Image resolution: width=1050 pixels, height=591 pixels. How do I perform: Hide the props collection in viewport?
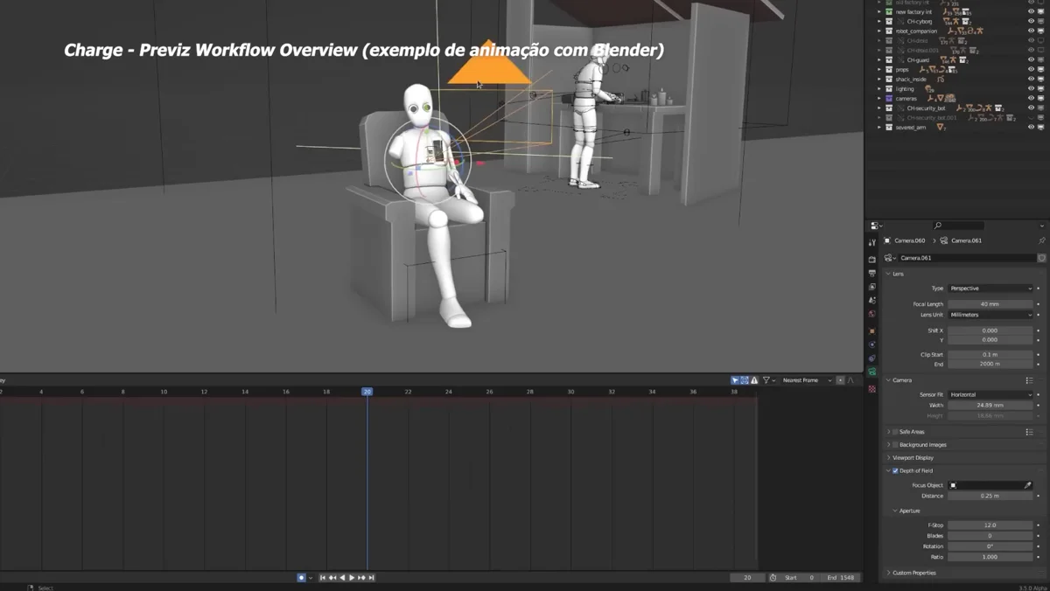tap(1030, 70)
